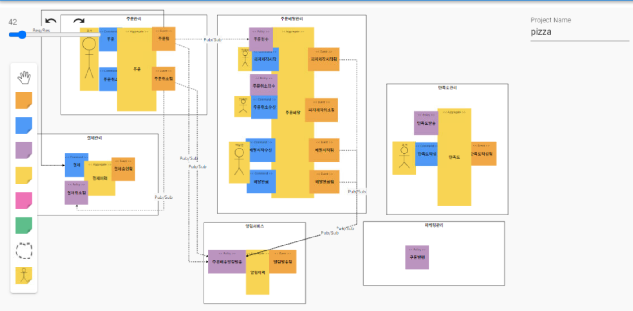Screen dimensions: 633x311
Task: Click the 주문 command sticker
Action: pos(108,39)
